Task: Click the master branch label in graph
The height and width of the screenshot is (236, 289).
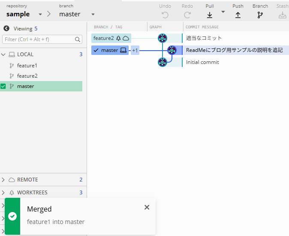Action: (x=110, y=50)
